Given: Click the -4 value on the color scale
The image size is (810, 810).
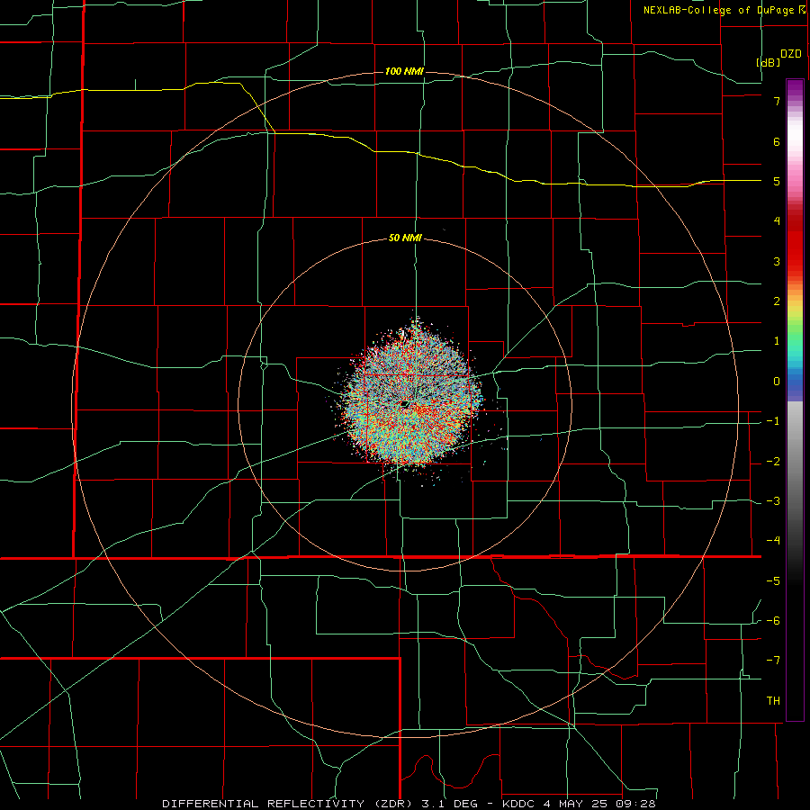Looking at the screenshot, I should 773,541.
